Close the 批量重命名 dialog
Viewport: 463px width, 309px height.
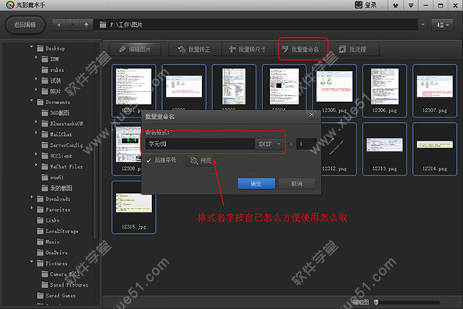coord(312,115)
